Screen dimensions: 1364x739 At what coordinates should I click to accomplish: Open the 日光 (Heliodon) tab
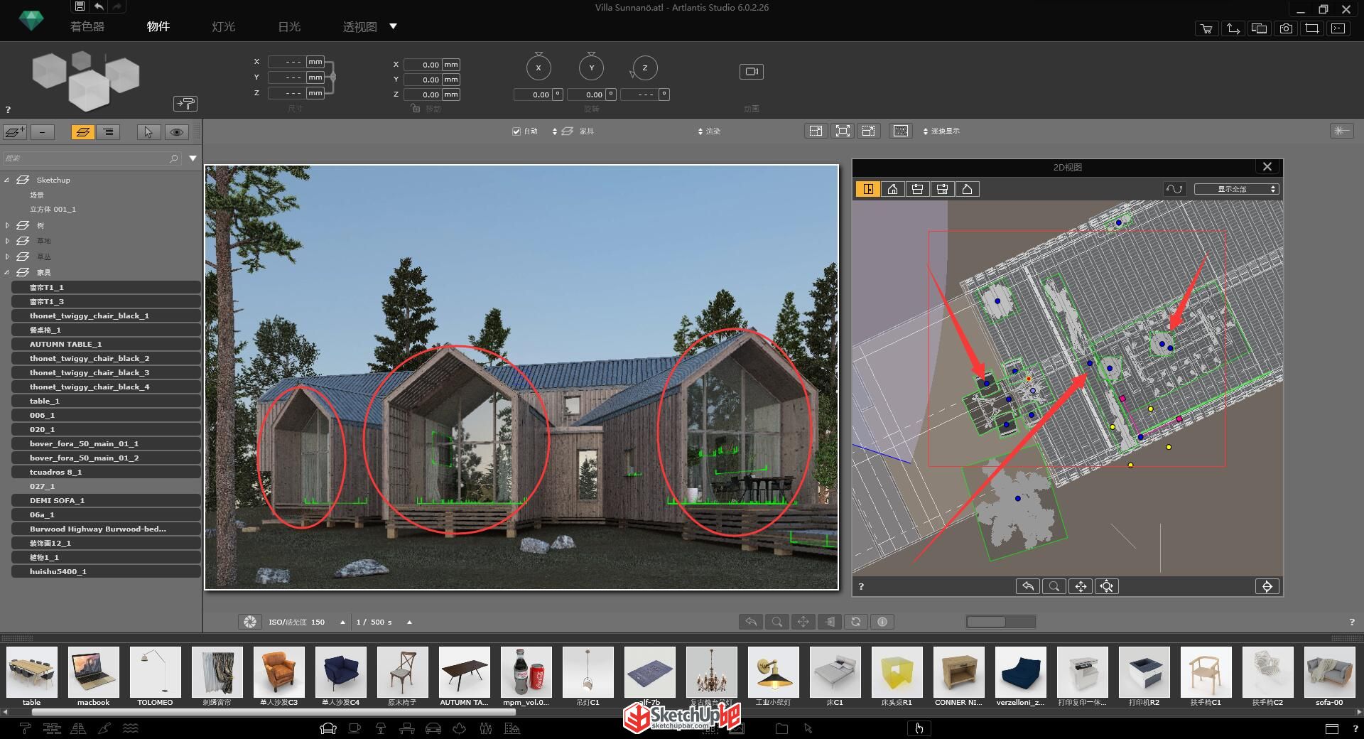click(x=289, y=26)
